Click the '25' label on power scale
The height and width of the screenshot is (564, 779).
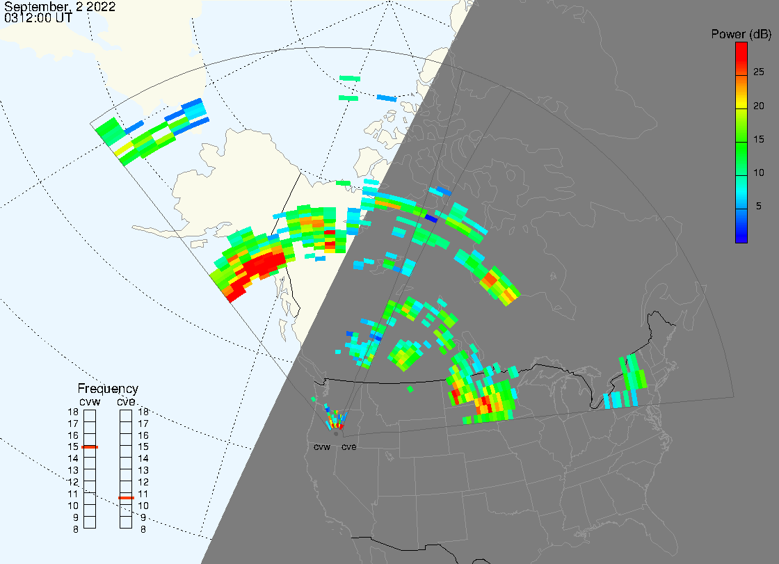(x=759, y=72)
